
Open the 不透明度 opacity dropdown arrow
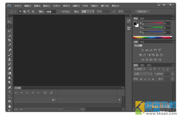tap(172, 74)
